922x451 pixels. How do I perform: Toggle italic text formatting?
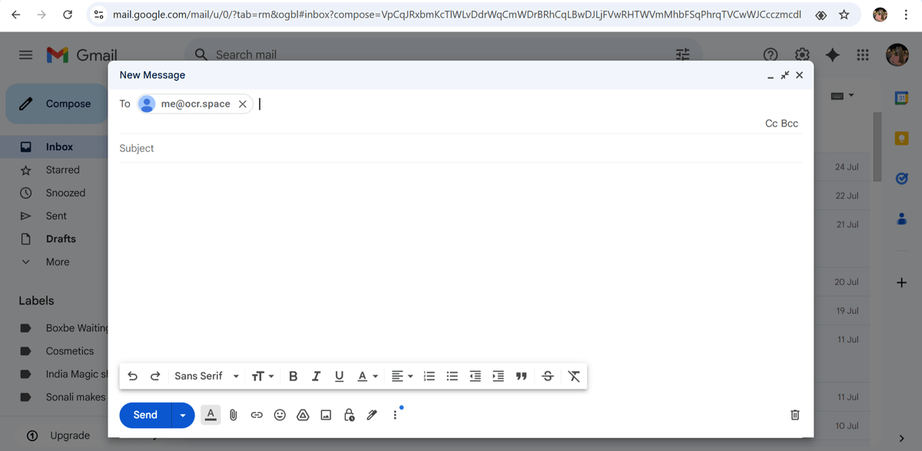[x=316, y=376]
